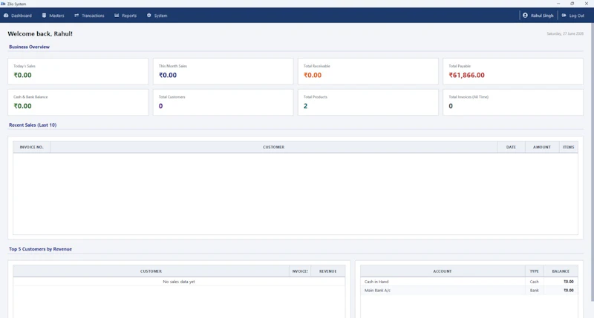Click the Masters database icon
The width and height of the screenshot is (594, 318).
(x=44, y=16)
